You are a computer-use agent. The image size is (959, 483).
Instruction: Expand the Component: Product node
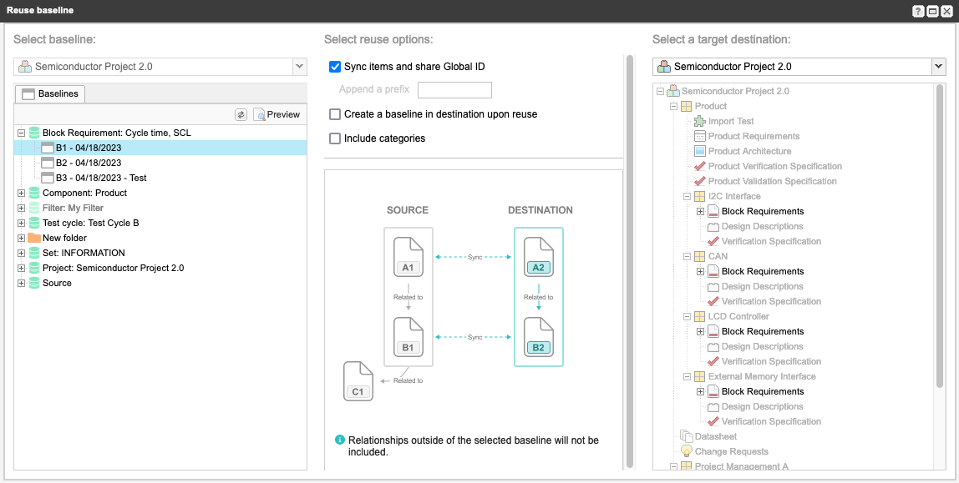(x=22, y=193)
